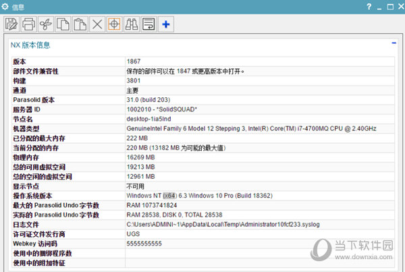This screenshot has width=405, height=272.
Task: Click RAM 28538, DISK 0, TOTAL 28538
Action: pos(174,215)
